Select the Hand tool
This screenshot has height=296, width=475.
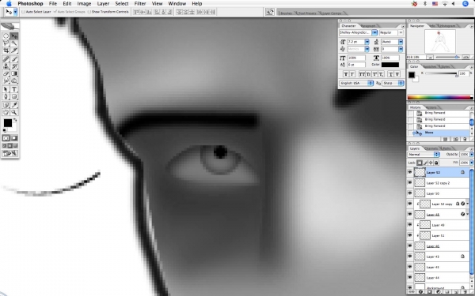coord(6,112)
